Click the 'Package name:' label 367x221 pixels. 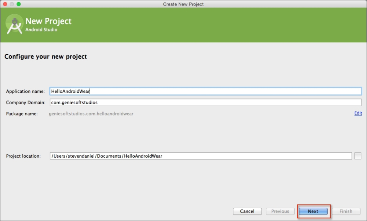22,114
